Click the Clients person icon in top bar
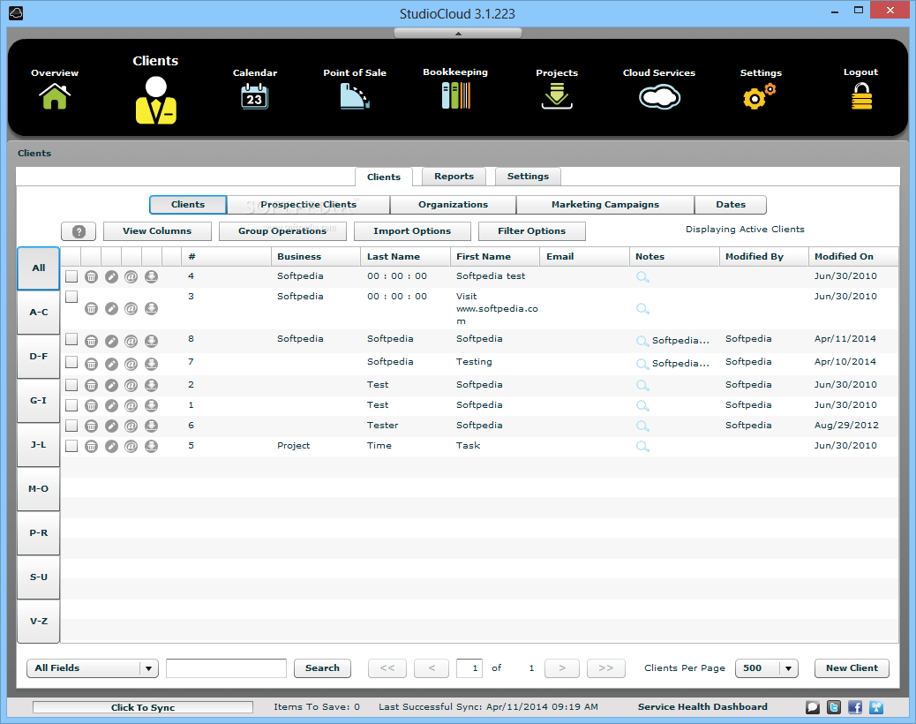The height and width of the screenshot is (724, 916). pyautogui.click(x=156, y=100)
